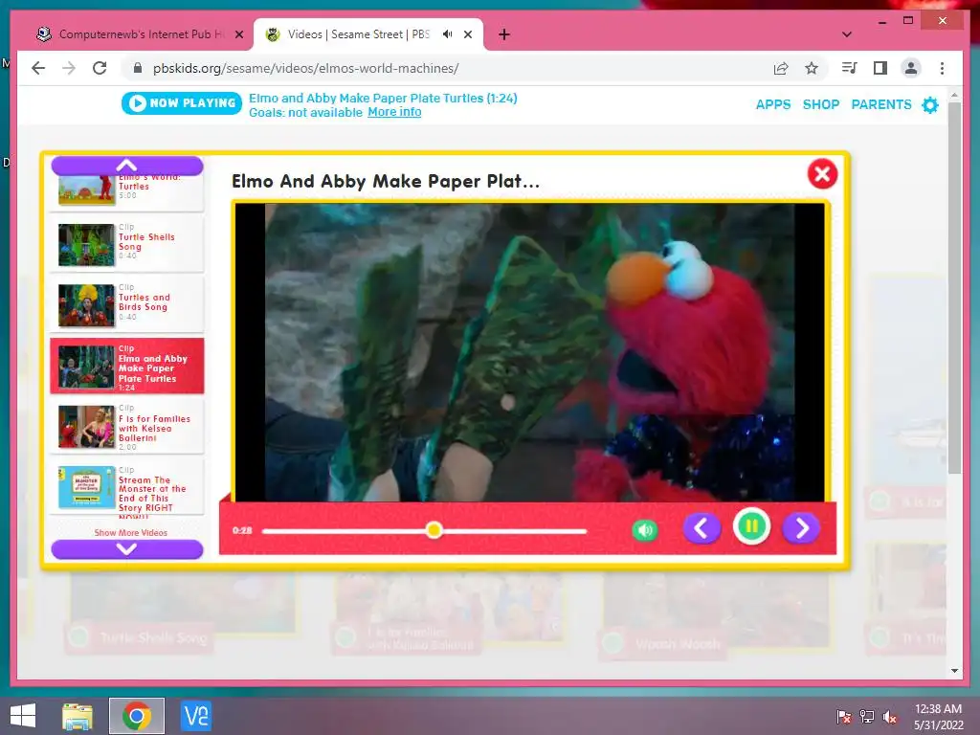Open File Explorer from taskbar

(78, 716)
